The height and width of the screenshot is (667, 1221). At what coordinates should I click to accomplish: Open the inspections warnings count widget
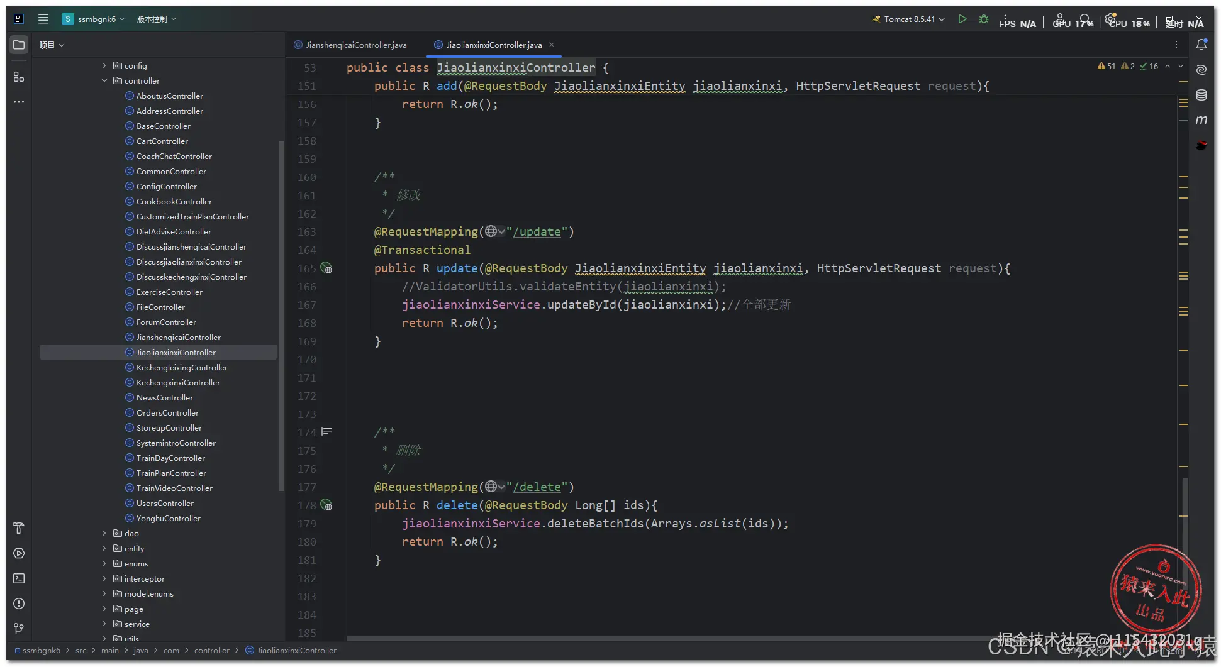coord(1128,66)
